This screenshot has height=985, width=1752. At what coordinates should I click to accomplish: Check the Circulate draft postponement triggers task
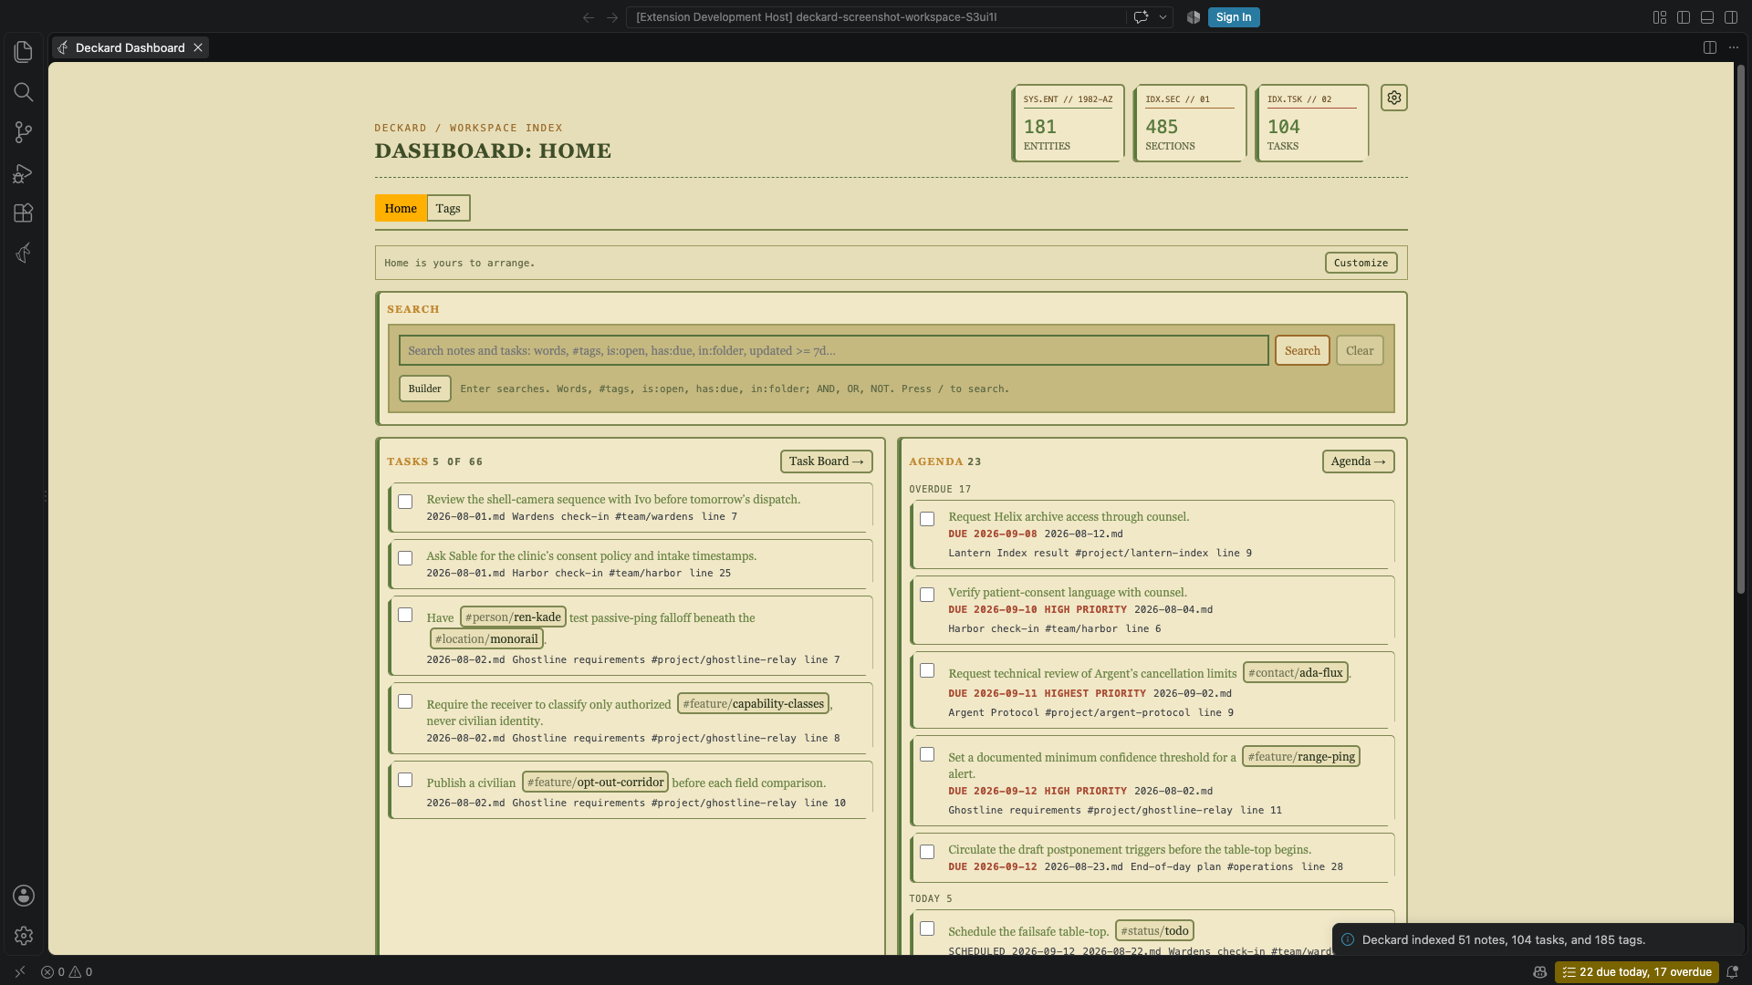927,852
